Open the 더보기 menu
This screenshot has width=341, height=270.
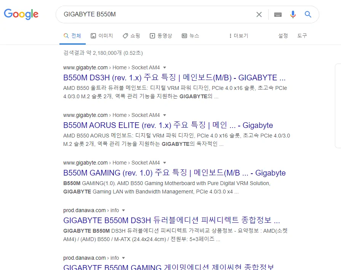click(x=239, y=36)
